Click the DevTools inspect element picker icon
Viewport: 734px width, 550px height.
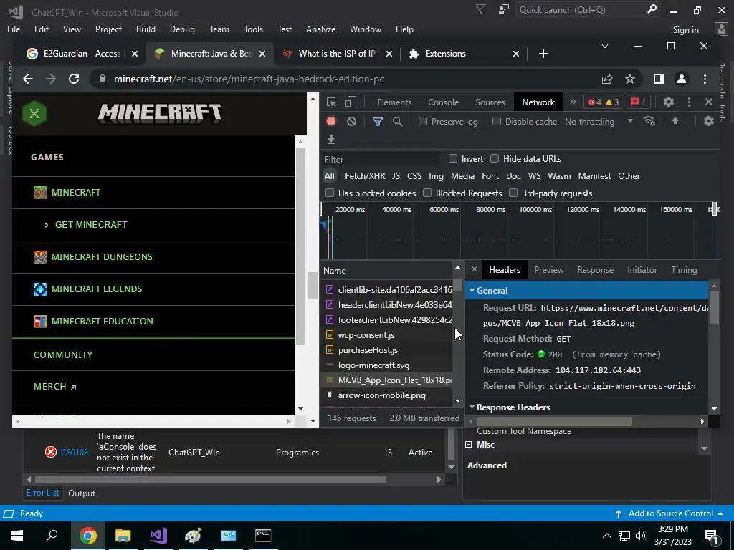pyautogui.click(x=331, y=102)
